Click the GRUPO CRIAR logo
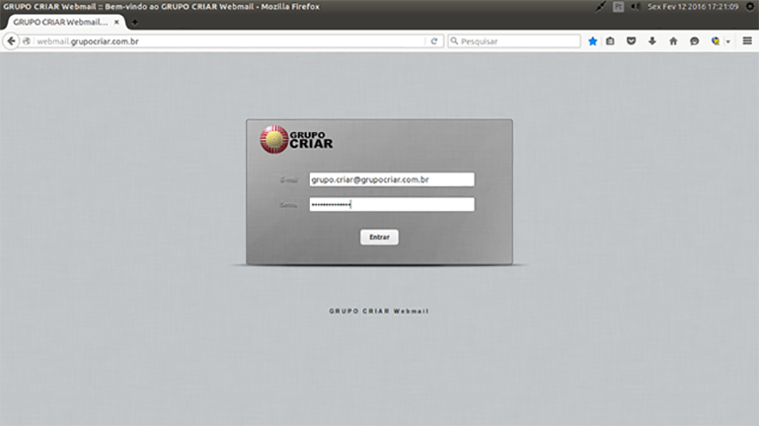The width and height of the screenshot is (759, 426). pos(296,140)
